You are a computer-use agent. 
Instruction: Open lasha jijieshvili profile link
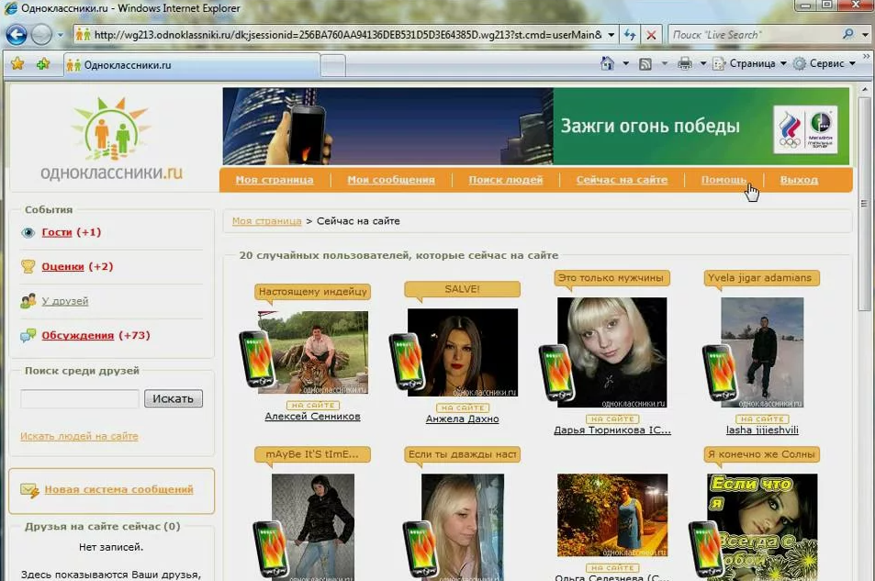pyautogui.click(x=762, y=430)
